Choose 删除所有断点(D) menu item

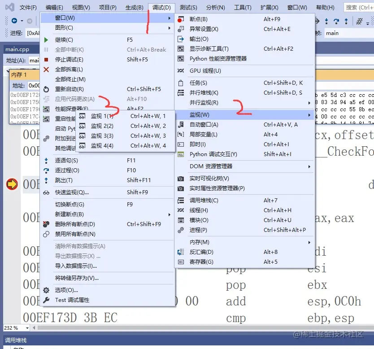click(x=107, y=224)
